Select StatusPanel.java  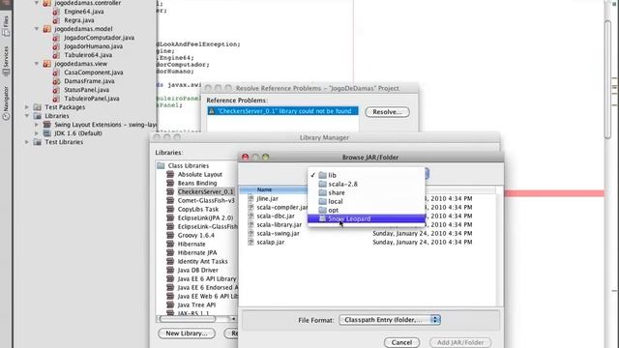86,90
